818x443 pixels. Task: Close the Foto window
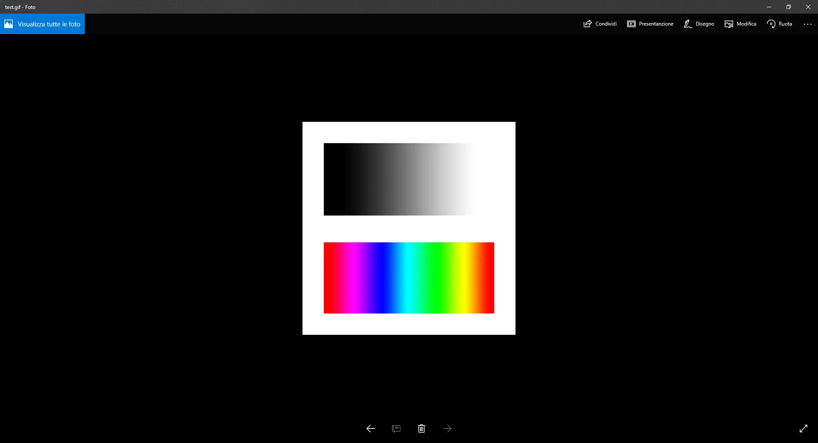click(808, 7)
